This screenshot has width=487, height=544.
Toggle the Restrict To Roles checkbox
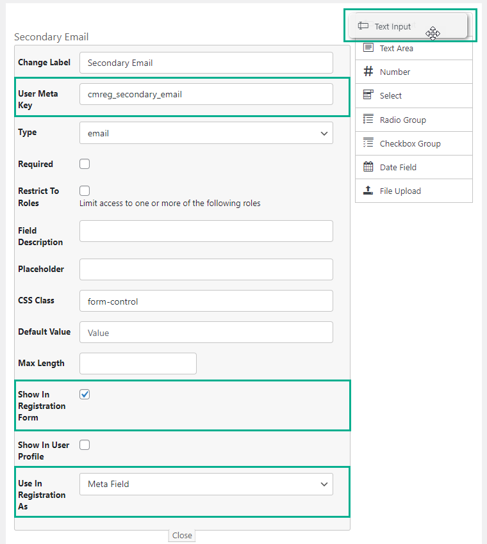tap(85, 191)
